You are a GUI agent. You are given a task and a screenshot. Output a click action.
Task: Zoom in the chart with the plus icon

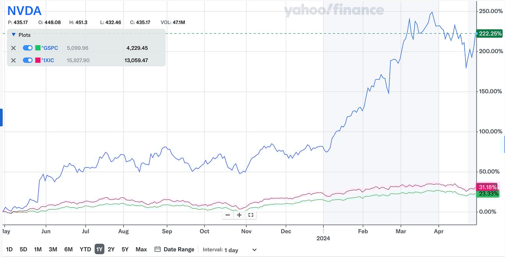point(239,215)
